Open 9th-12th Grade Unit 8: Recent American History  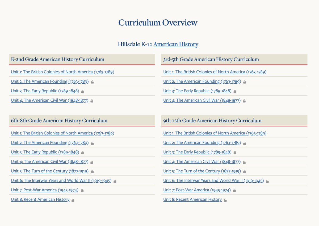click(x=192, y=199)
